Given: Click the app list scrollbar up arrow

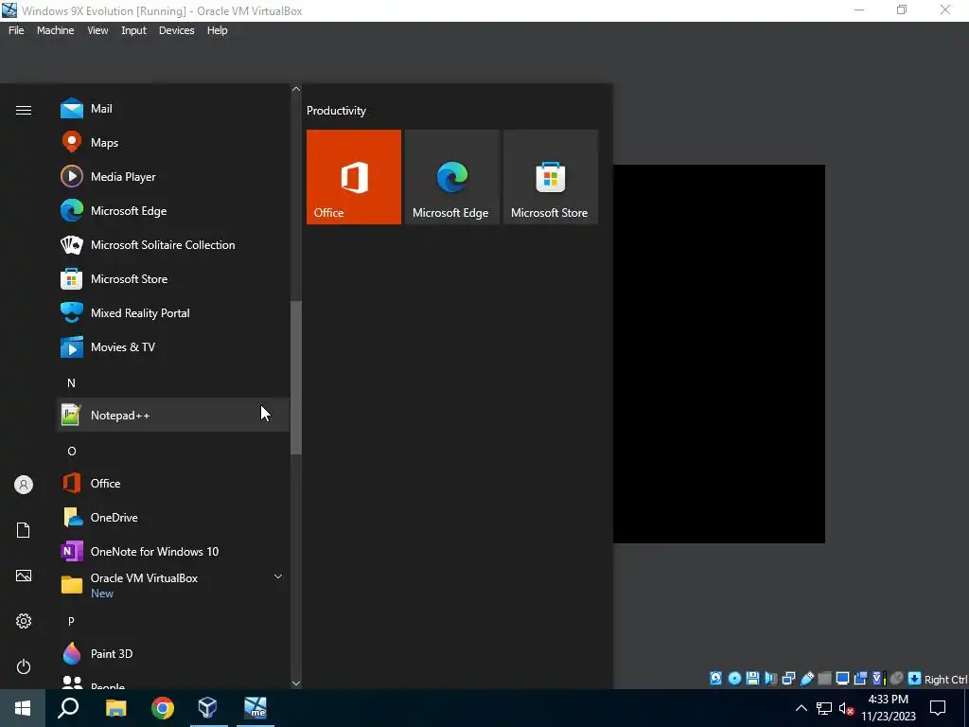Looking at the screenshot, I should click(x=296, y=89).
